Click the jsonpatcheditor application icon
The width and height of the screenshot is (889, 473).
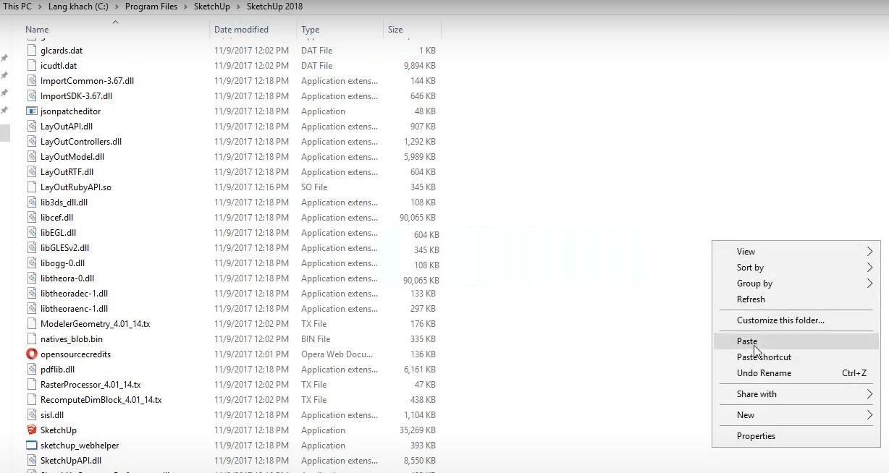(31, 111)
